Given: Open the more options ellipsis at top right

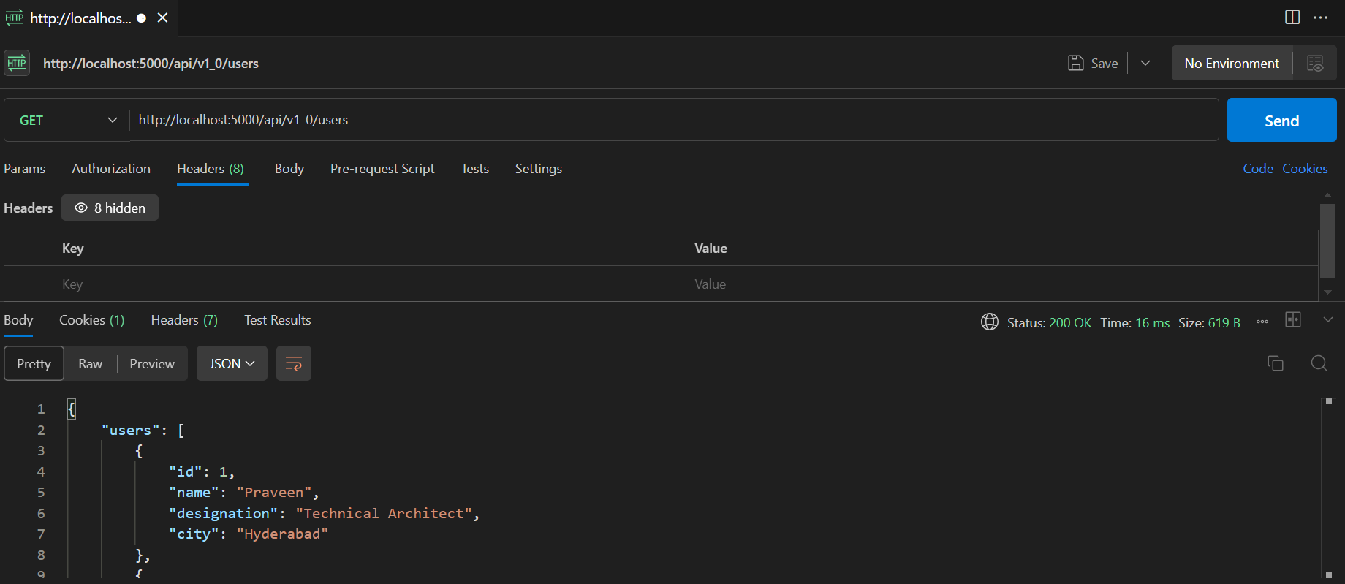Looking at the screenshot, I should coord(1320,17).
